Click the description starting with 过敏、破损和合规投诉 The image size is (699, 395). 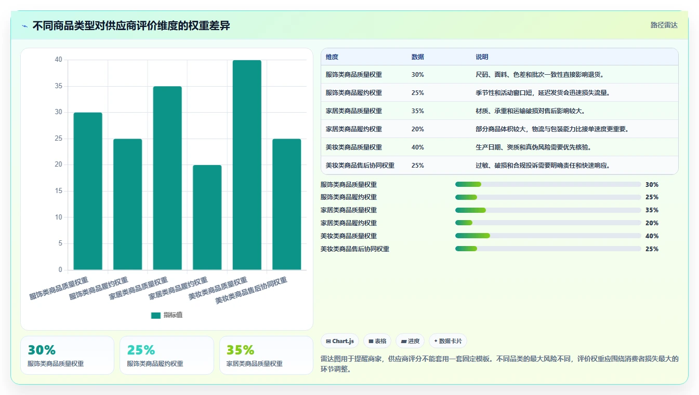click(x=543, y=166)
